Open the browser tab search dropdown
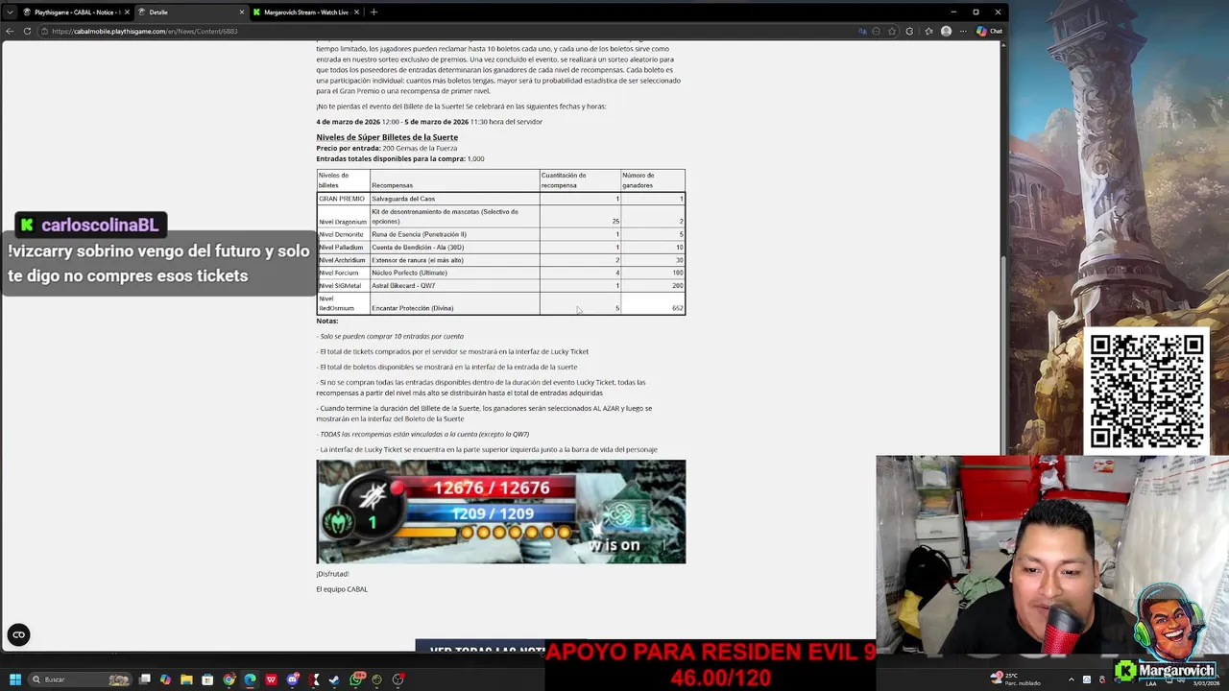Screen dimensions: 1229x691 click(x=10, y=12)
